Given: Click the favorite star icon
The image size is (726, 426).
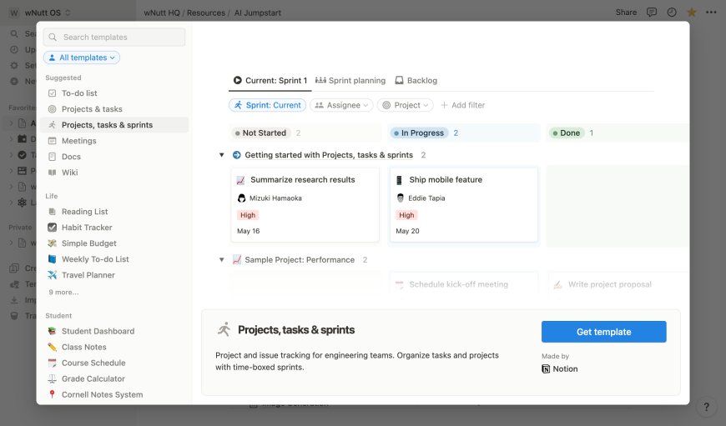Looking at the screenshot, I should 691,13.
